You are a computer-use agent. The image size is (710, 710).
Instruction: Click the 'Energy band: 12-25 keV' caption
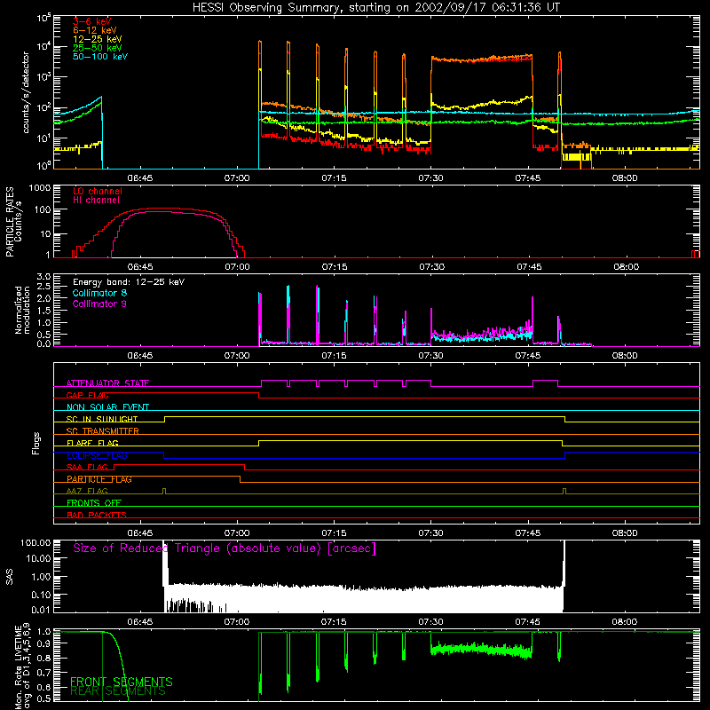[129, 282]
